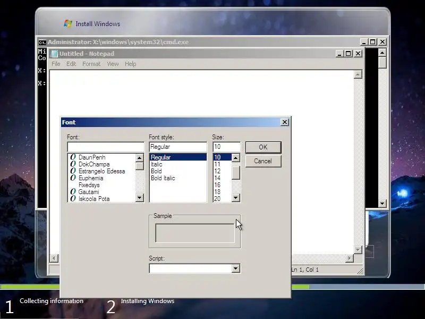Select font size 20
The width and height of the screenshot is (425, 319).
(223, 198)
